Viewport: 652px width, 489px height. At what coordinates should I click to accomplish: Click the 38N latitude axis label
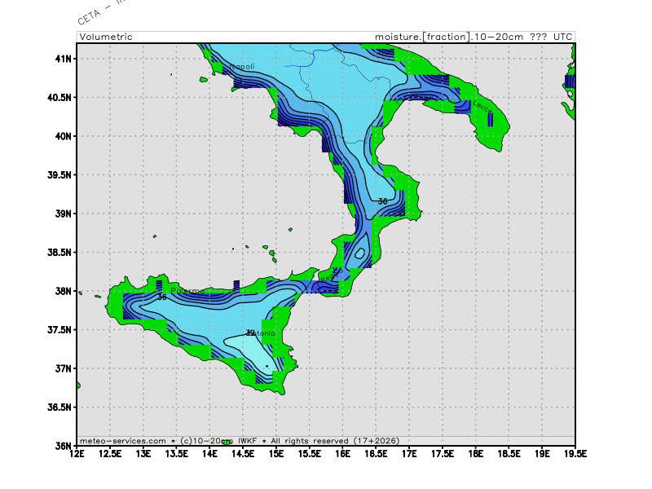(63, 291)
